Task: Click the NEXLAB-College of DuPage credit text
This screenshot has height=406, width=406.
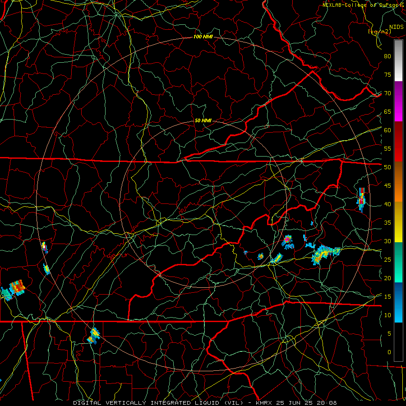Action: [362, 5]
